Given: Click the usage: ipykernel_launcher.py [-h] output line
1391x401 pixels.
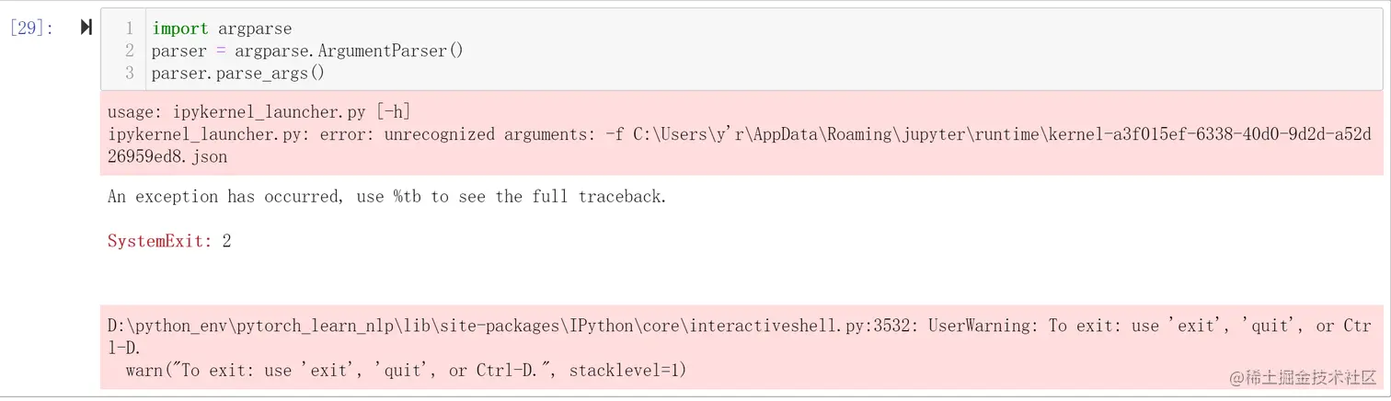Looking at the screenshot, I should [259, 112].
